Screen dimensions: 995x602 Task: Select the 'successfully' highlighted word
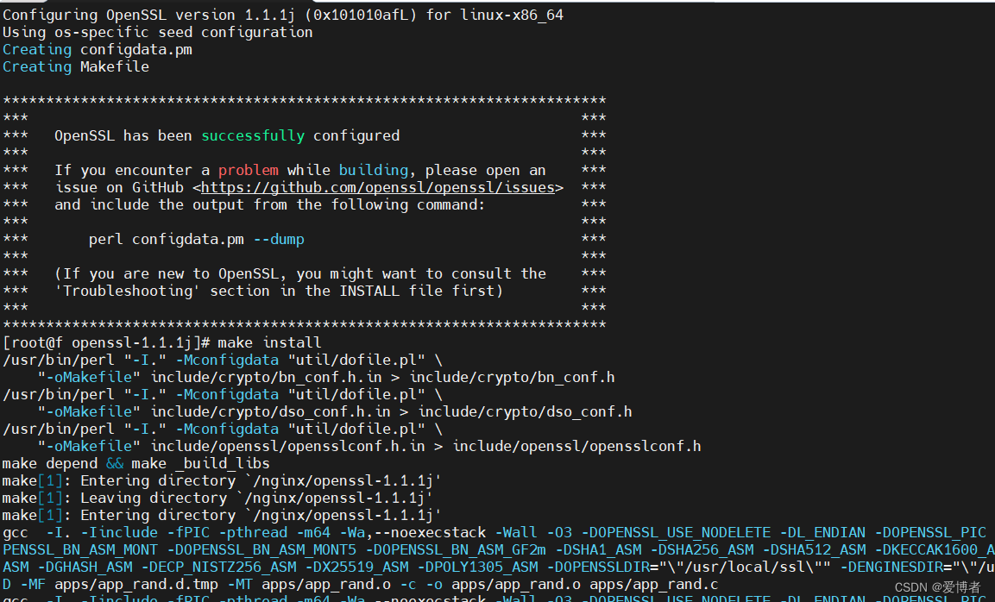click(x=253, y=135)
